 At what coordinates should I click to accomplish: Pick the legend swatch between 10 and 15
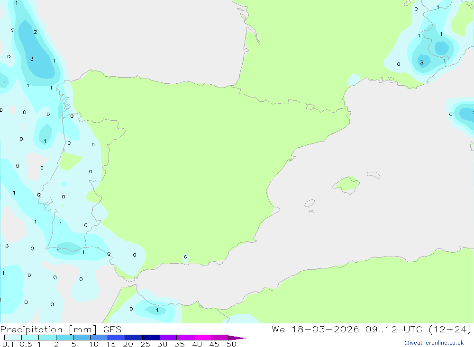click(99, 338)
